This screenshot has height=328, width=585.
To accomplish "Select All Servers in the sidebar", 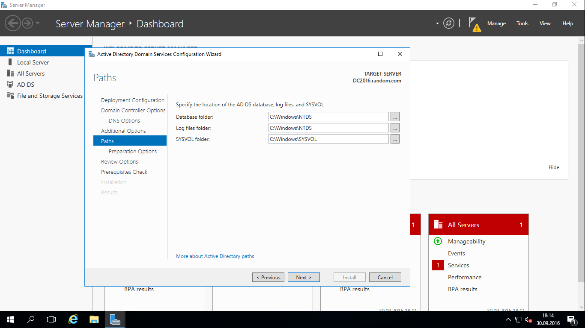I will 31,73.
